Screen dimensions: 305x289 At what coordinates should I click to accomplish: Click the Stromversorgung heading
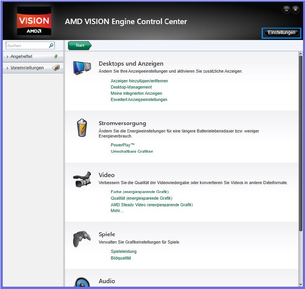pyautogui.click(x=122, y=123)
